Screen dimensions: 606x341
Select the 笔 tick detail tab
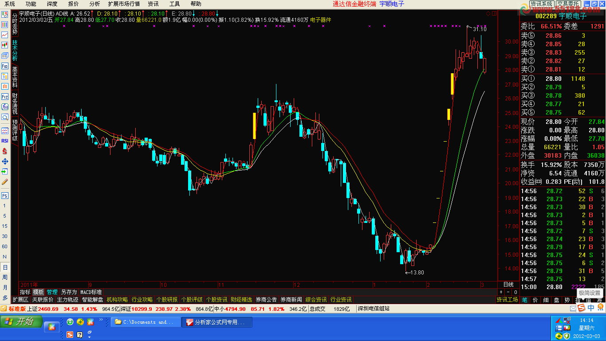coord(524,300)
